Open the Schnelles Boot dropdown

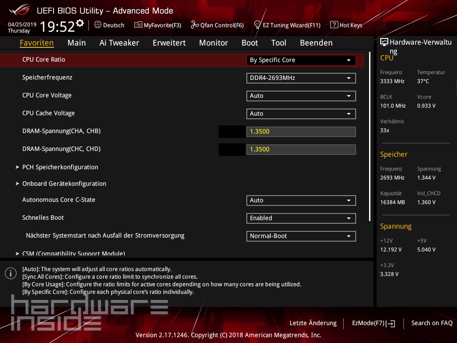click(301, 218)
